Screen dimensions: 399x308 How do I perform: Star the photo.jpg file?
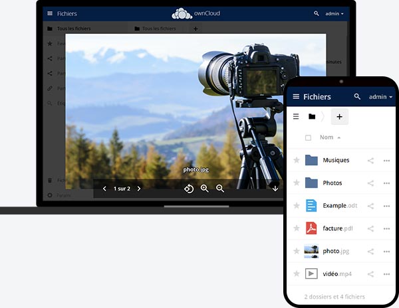tap(297, 251)
